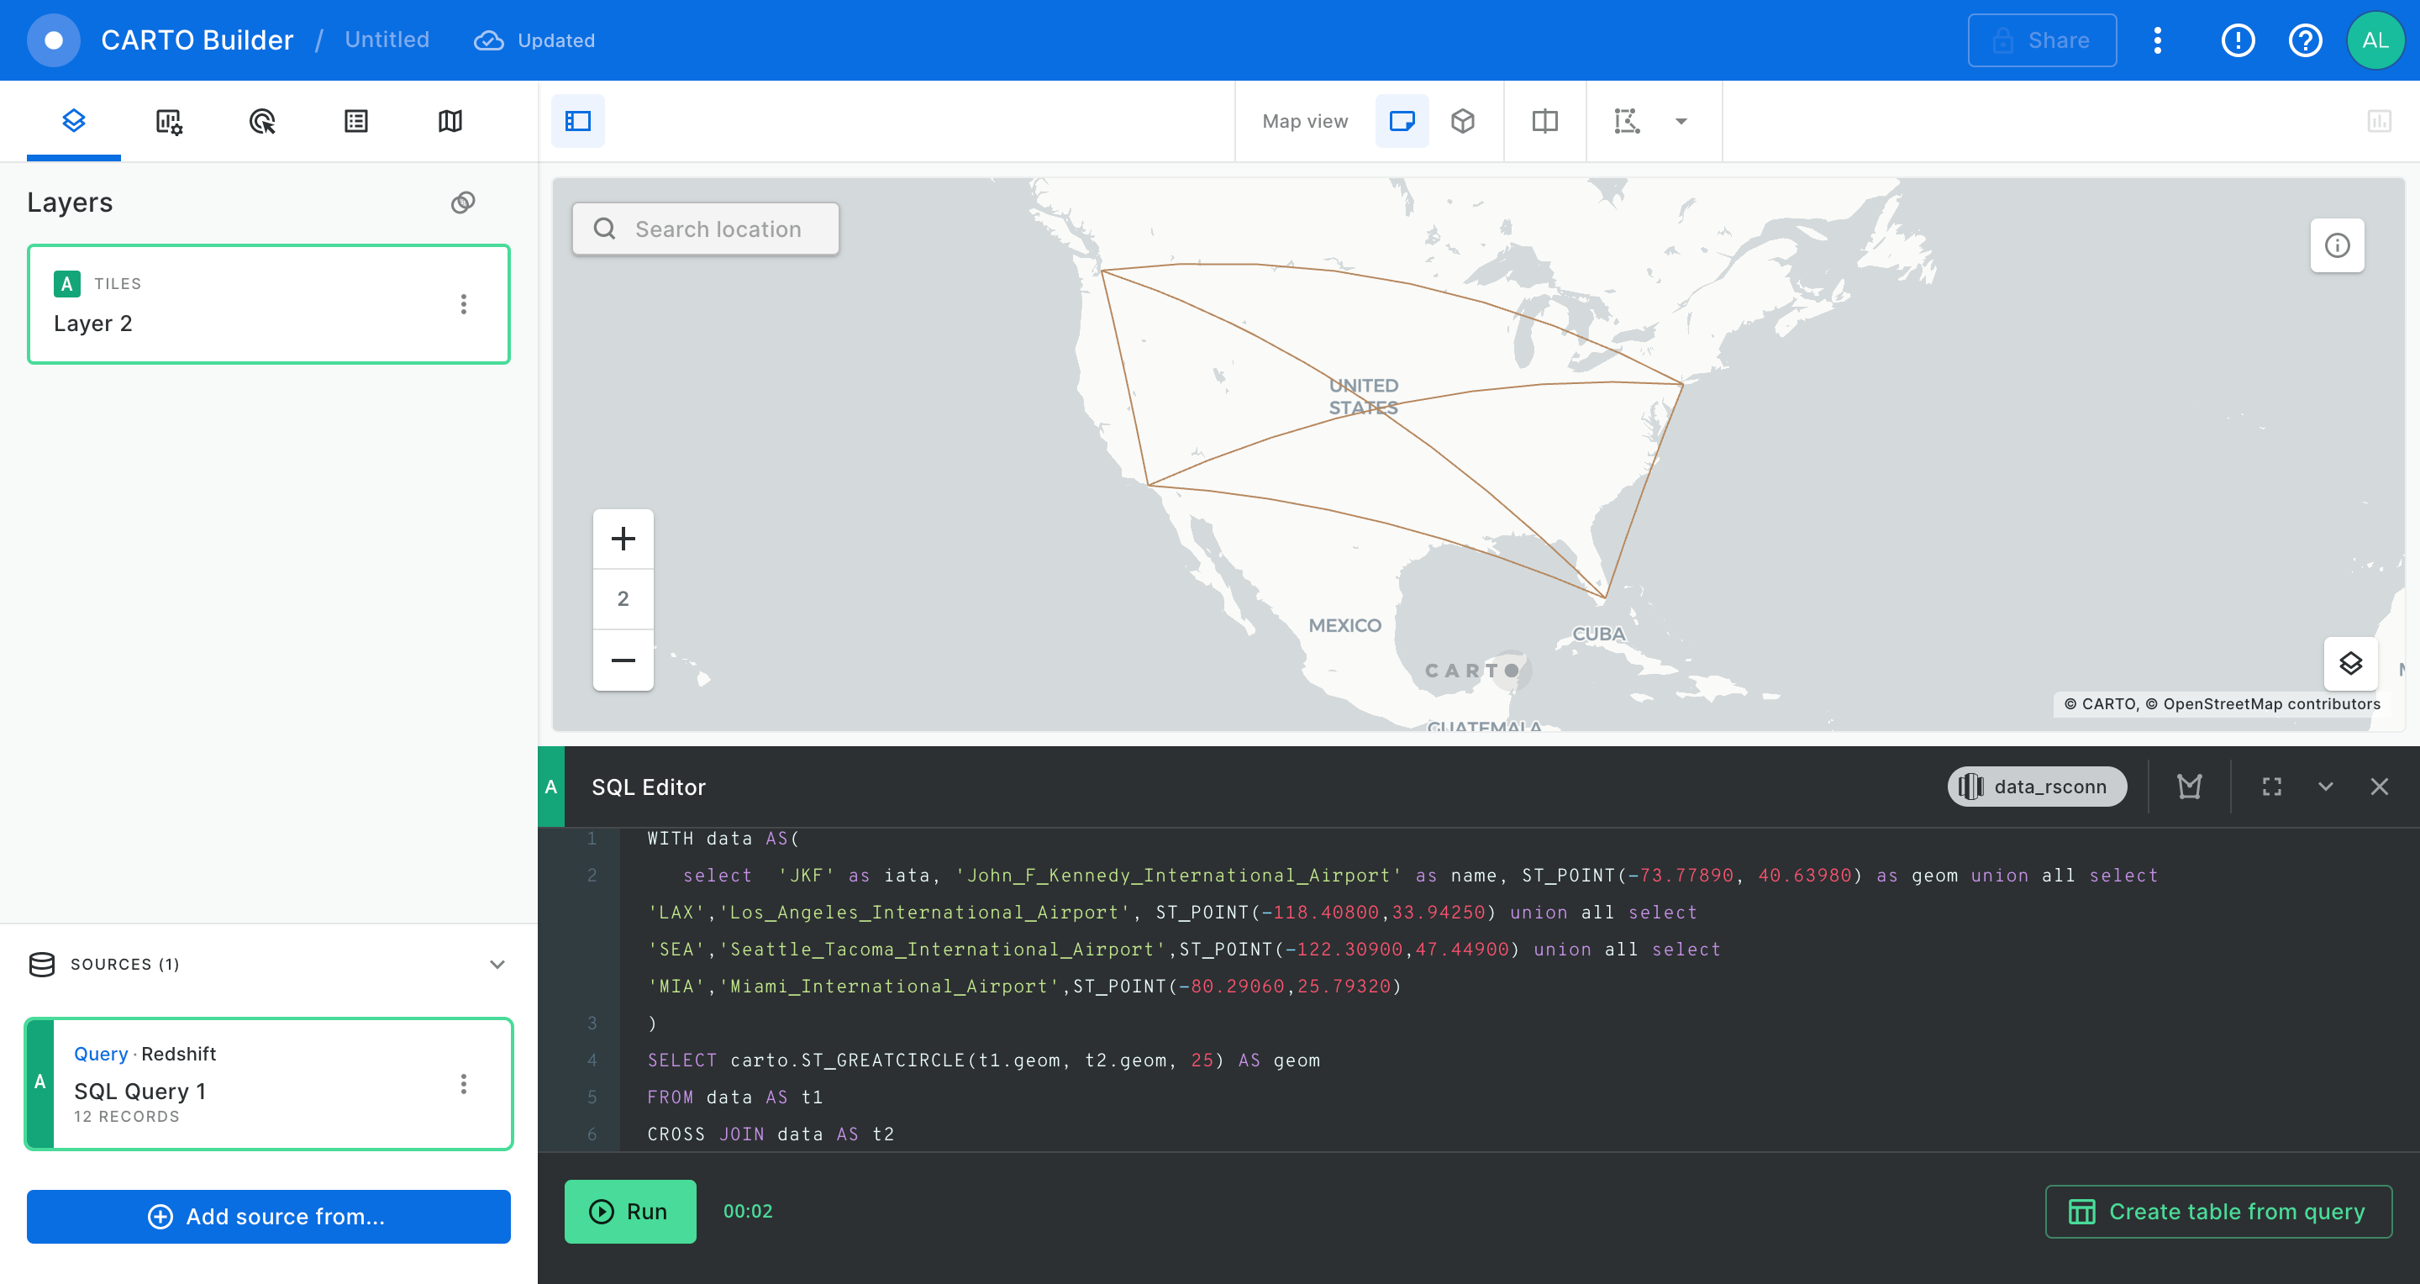Open the map info button
The width and height of the screenshot is (2420, 1284).
pyautogui.click(x=2336, y=246)
